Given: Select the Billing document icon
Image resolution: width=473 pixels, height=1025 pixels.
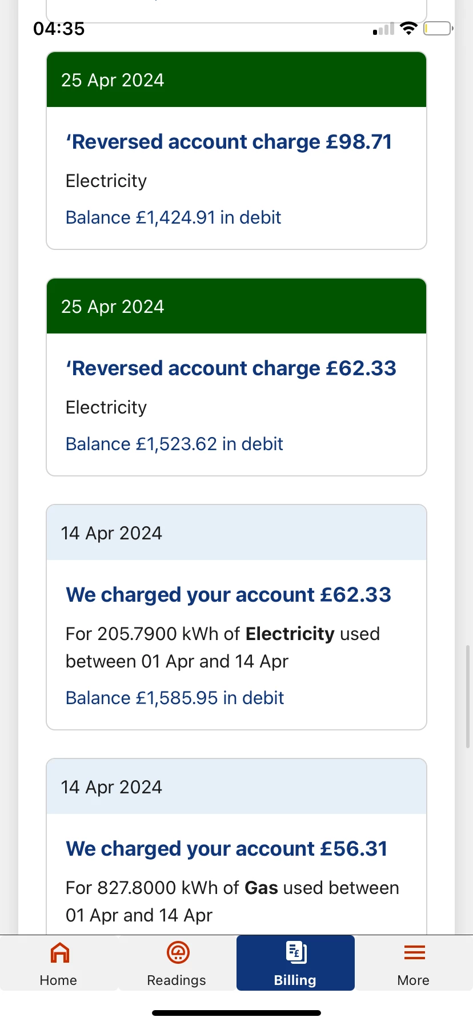Looking at the screenshot, I should click(x=296, y=952).
